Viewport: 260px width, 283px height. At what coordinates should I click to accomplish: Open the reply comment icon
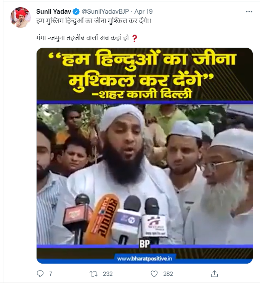(40, 274)
